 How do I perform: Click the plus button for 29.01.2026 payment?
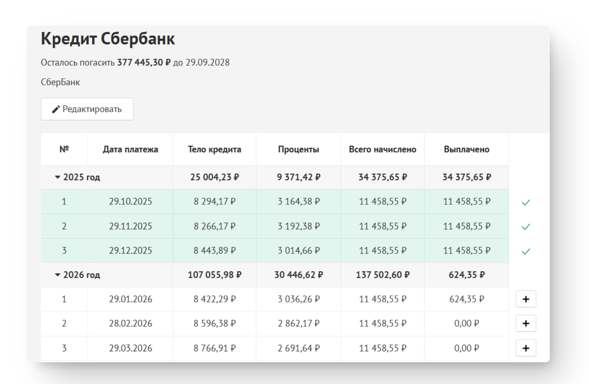coord(525,299)
